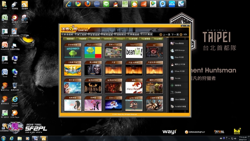Screen dimensions: 250x141
Task: Open the 新天堂II game tile
Action: [x=73, y=86]
